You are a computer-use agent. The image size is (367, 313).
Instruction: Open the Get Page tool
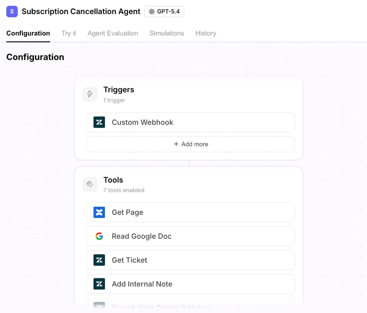(x=190, y=212)
